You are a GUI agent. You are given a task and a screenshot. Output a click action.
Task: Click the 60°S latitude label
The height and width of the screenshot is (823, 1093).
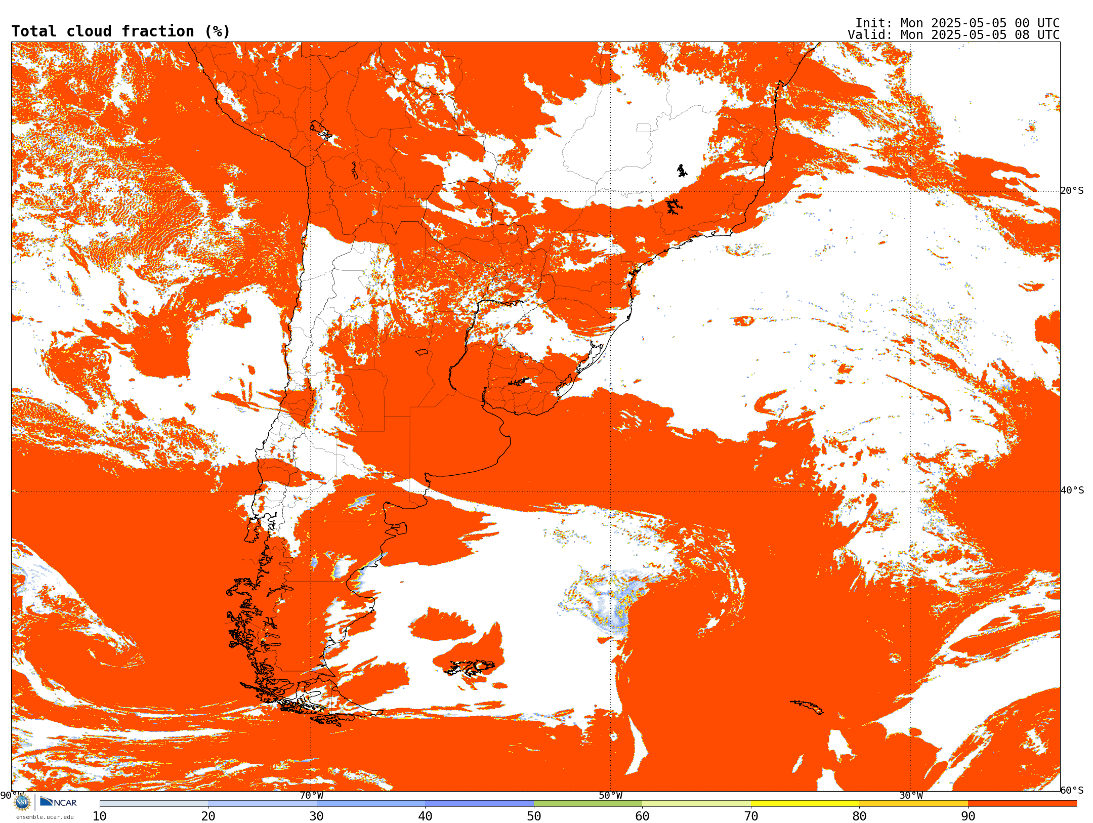[1072, 790]
